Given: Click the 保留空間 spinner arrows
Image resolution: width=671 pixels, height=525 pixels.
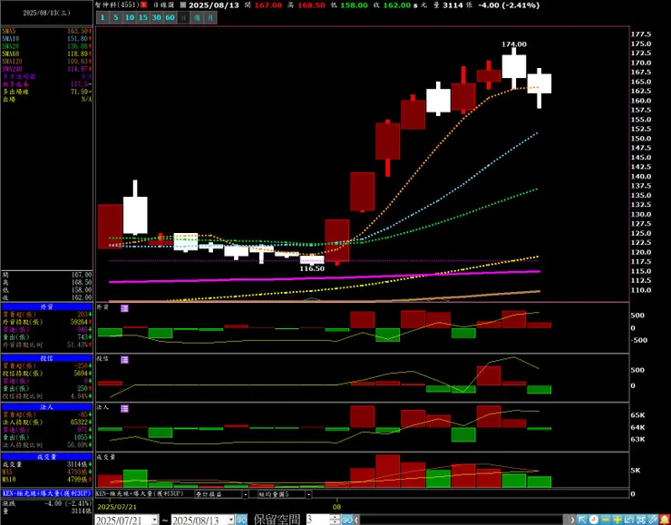Looking at the screenshot, I should pyautogui.click(x=335, y=520).
